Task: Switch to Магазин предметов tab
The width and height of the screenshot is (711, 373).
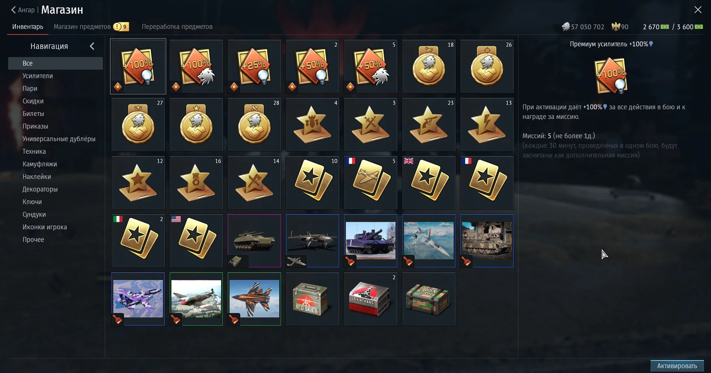Action: tap(82, 27)
